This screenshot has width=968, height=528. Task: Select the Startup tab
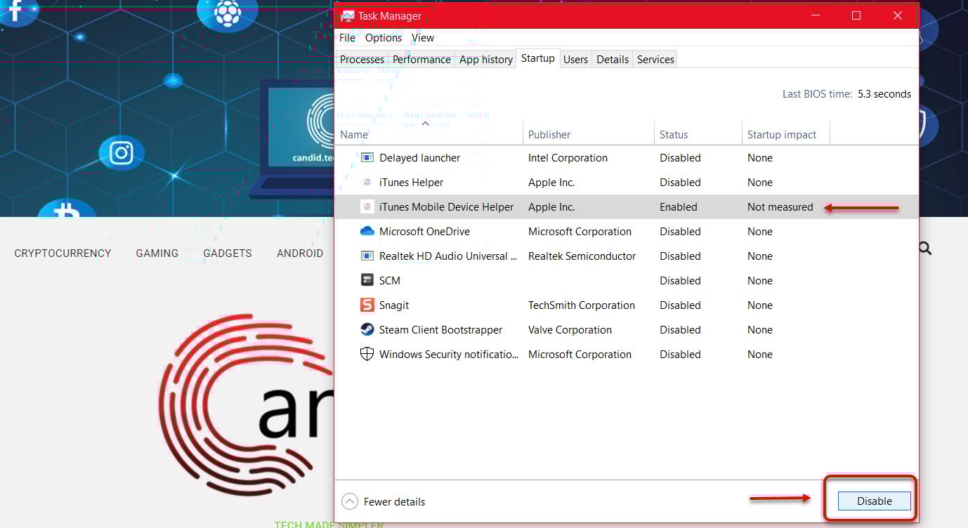click(x=538, y=58)
